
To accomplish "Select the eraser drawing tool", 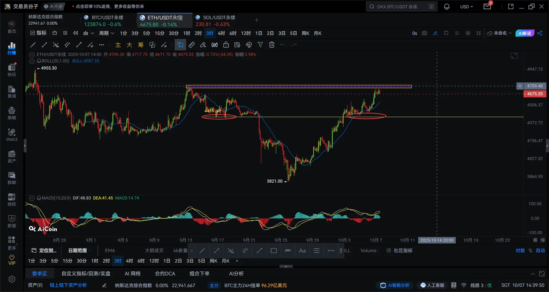I will [x=203, y=45].
